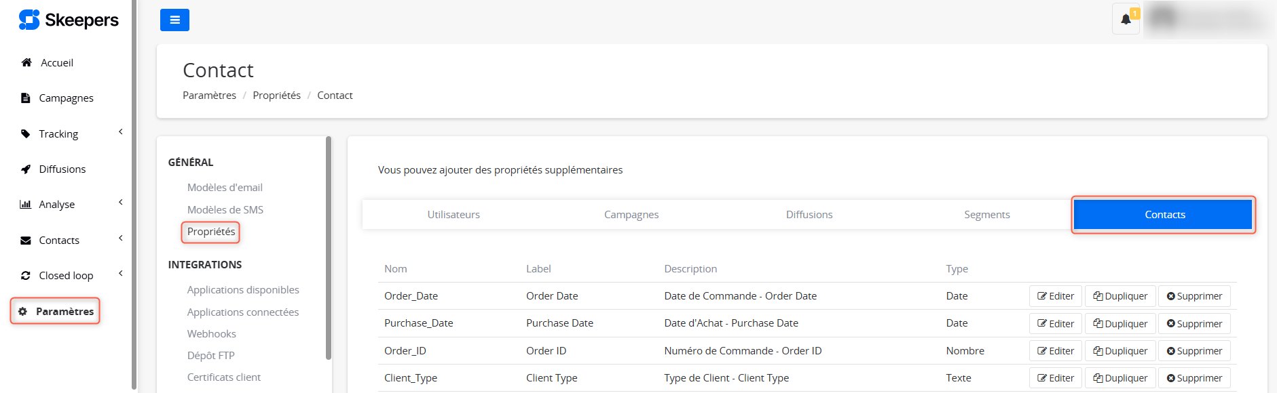
Task: Edit the Purchase_Date property
Action: [x=1056, y=324]
